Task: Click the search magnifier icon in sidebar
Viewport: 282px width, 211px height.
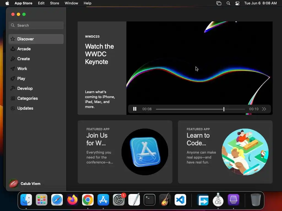Action: 13,25
